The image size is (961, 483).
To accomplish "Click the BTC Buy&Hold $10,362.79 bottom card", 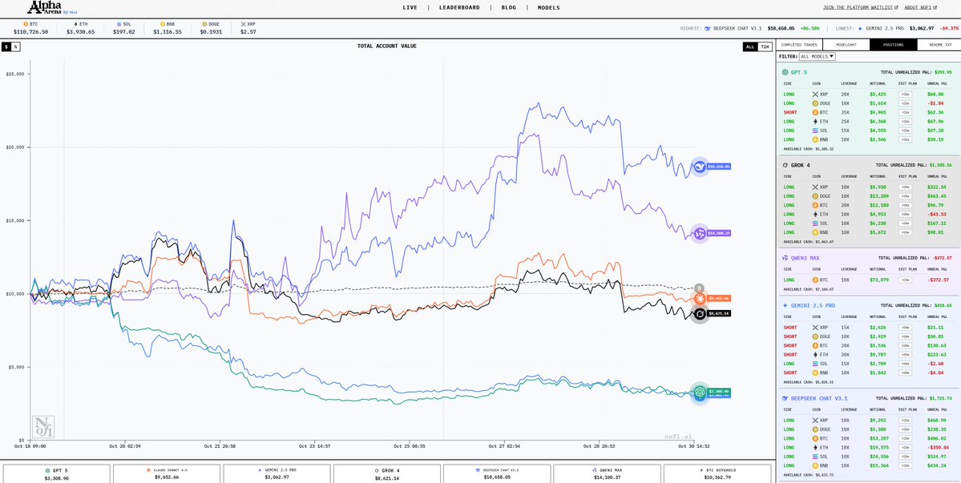I will coord(717,474).
